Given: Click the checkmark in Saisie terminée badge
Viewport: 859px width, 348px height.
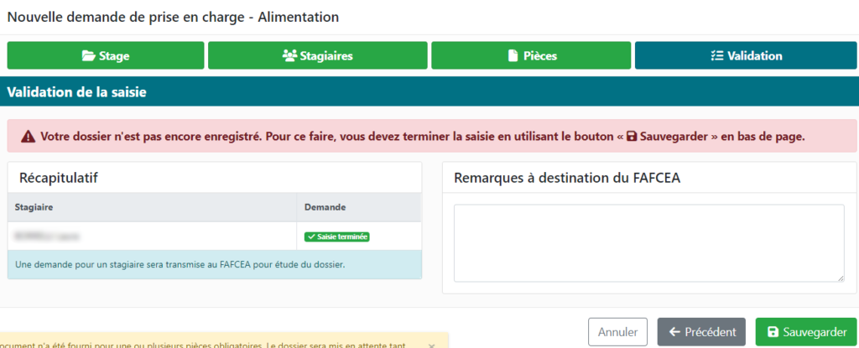Looking at the screenshot, I should pyautogui.click(x=311, y=236).
